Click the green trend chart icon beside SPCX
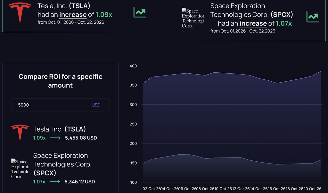This screenshot has width=328, height=193. [312, 17]
